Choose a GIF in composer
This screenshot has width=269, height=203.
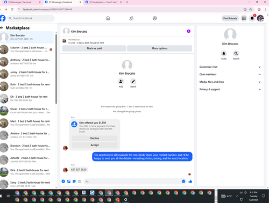click(80, 182)
